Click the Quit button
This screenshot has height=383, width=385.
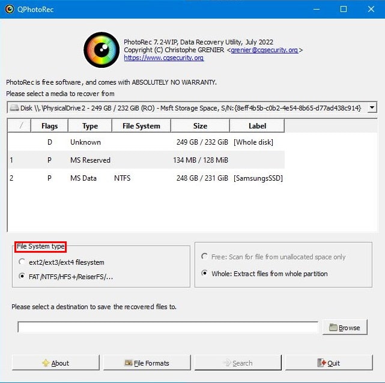coord(329,363)
